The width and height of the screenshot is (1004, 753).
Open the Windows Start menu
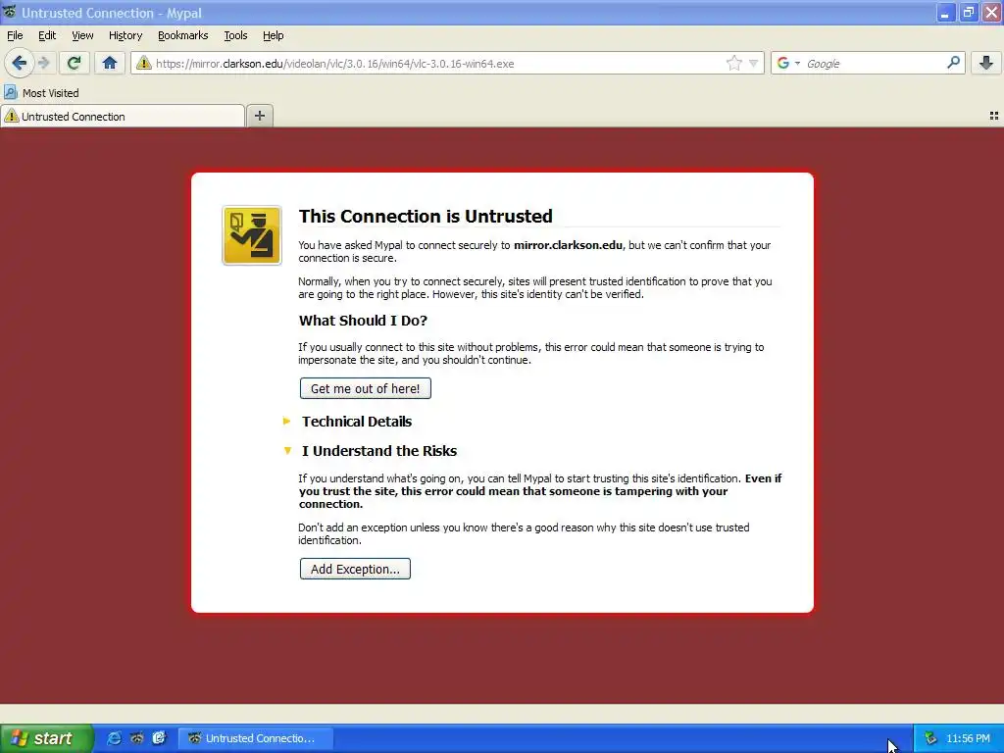click(46, 738)
